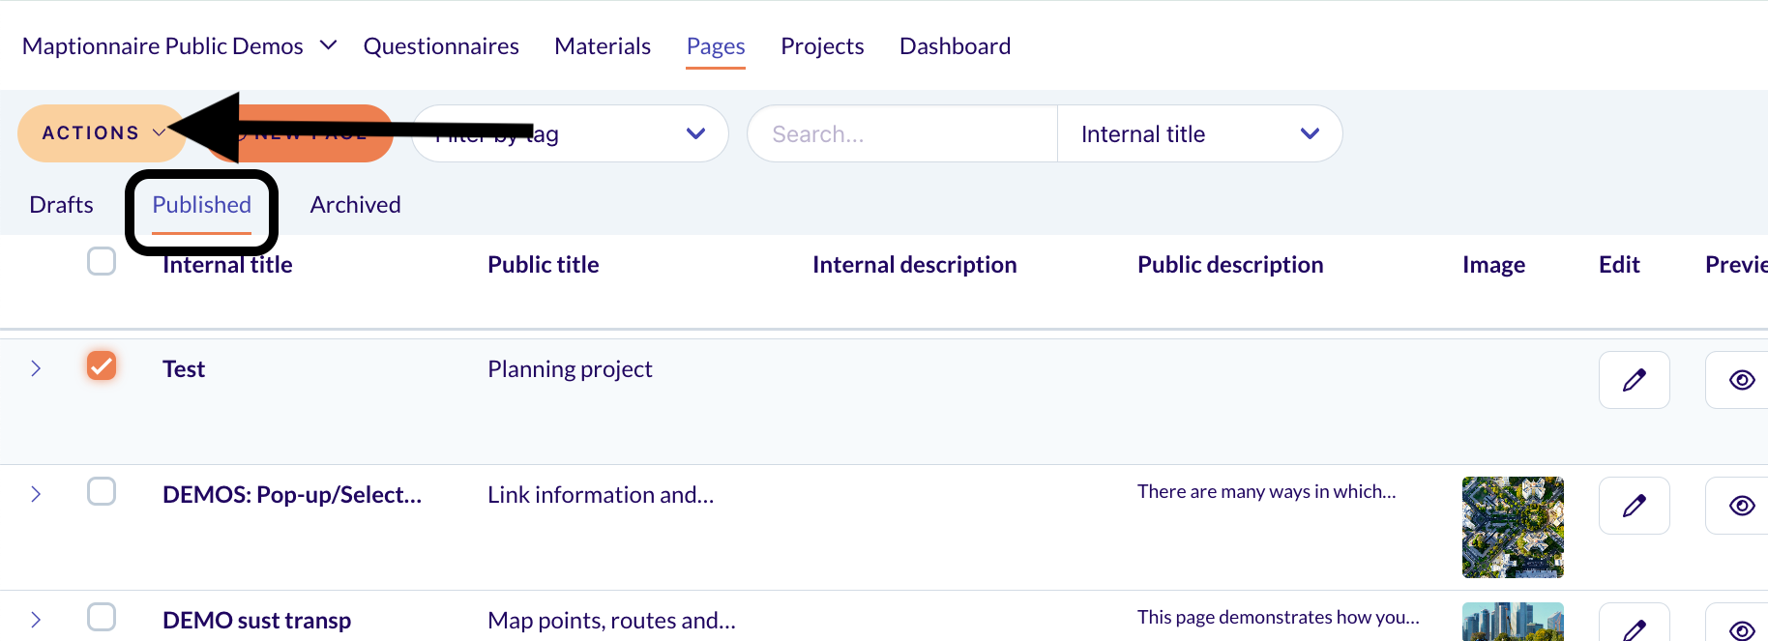Preview the DEMO sust transp page with eye icon
The width and height of the screenshot is (1768, 641).
click(1741, 624)
